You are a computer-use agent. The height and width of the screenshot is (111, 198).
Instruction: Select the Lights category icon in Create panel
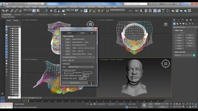(180, 24)
